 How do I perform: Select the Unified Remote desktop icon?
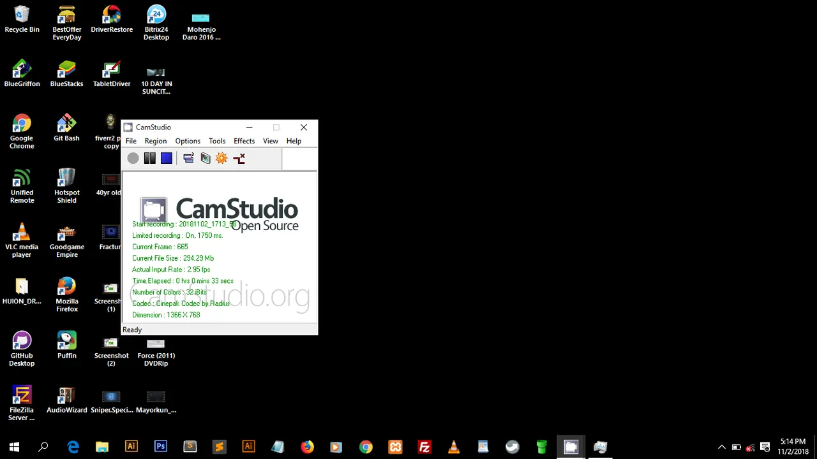point(22,186)
